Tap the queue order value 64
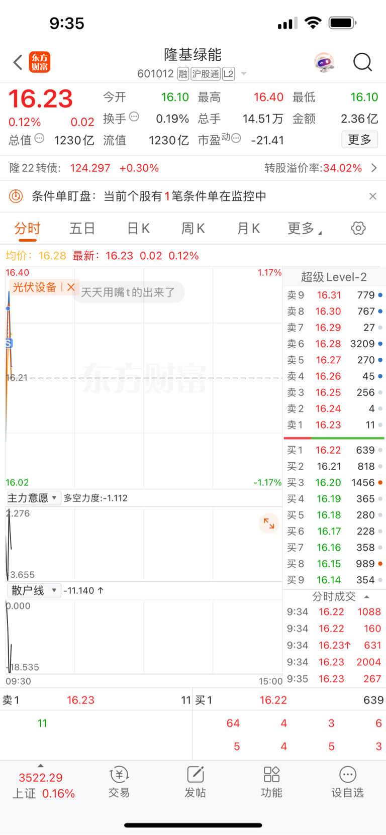 coord(233,723)
